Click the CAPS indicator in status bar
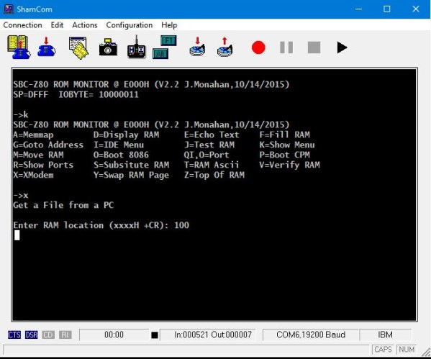Image resolution: width=431 pixels, height=359 pixels. point(383,350)
